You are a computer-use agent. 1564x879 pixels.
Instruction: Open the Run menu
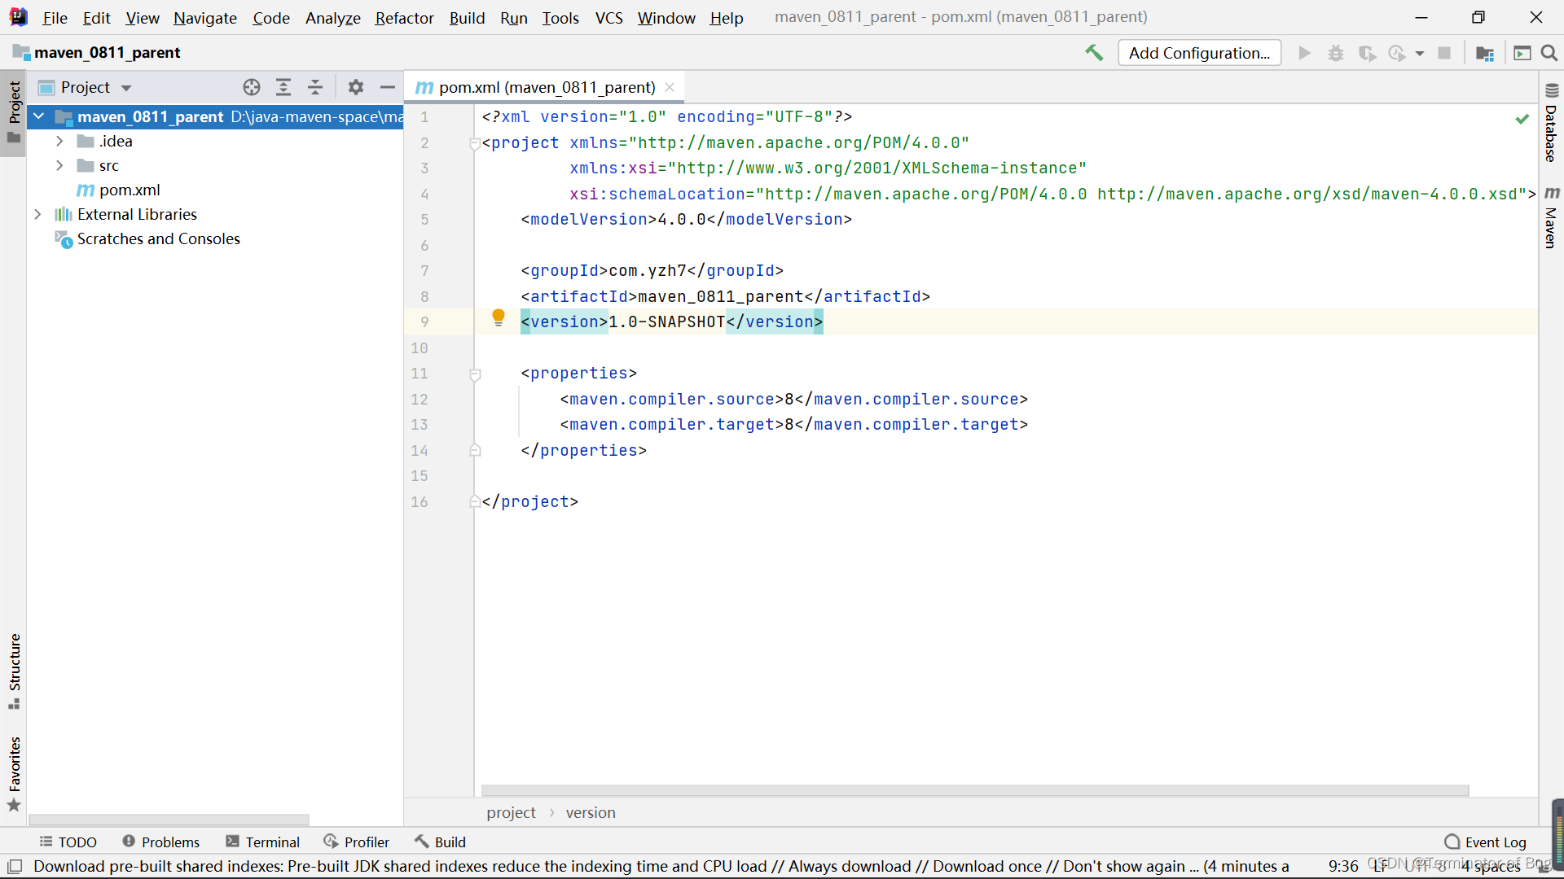click(x=513, y=17)
